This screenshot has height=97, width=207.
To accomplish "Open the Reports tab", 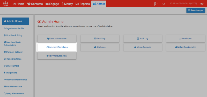I will (83, 4).
